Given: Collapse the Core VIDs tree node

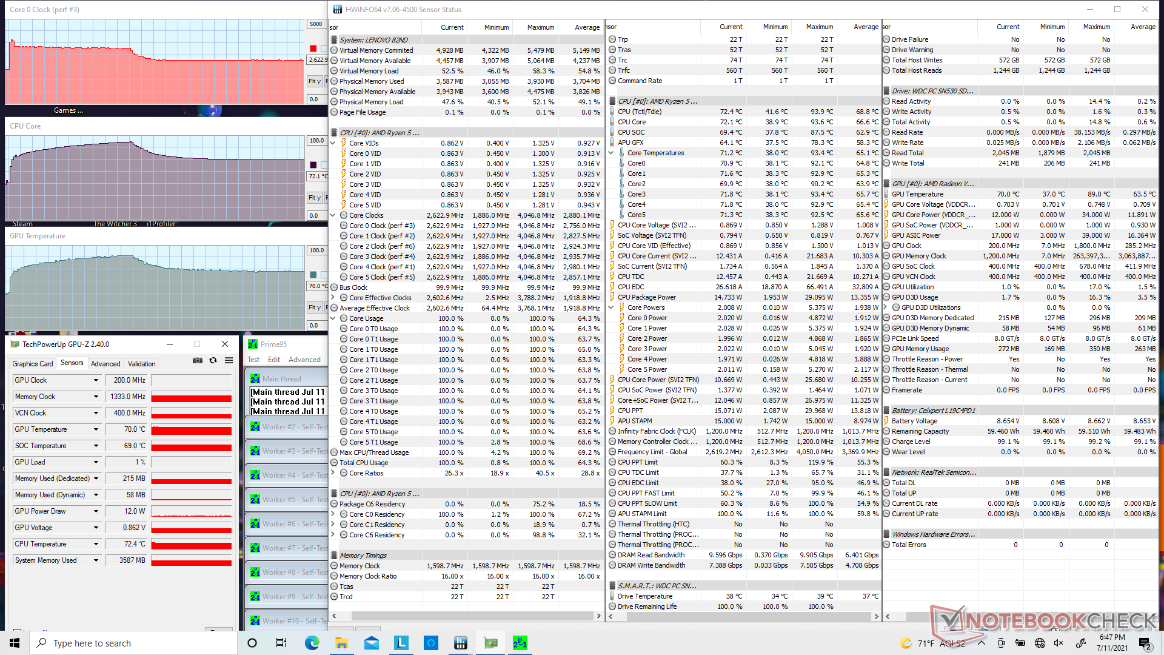Looking at the screenshot, I should [333, 143].
